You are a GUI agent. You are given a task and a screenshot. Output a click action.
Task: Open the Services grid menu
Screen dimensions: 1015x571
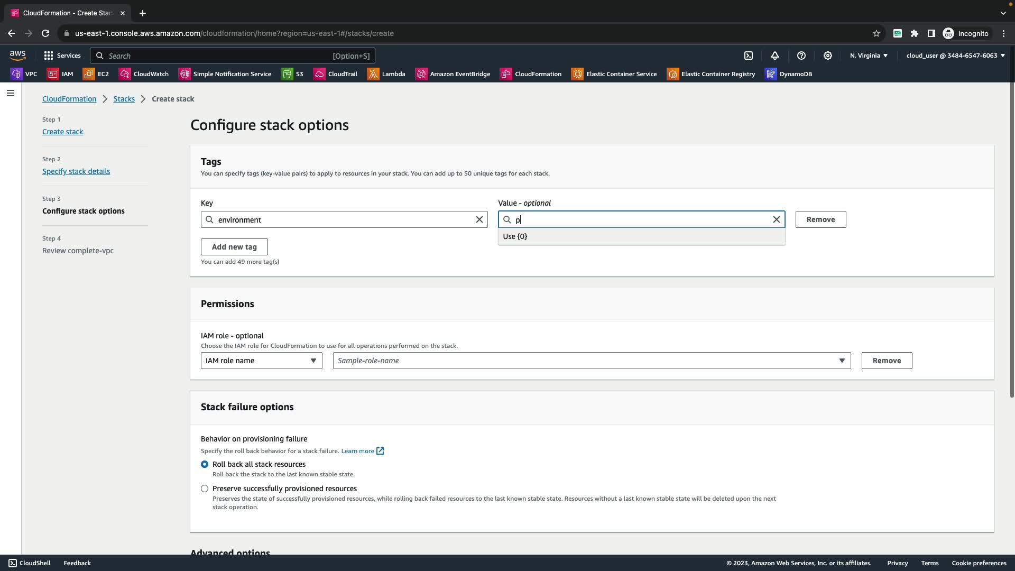(x=62, y=56)
